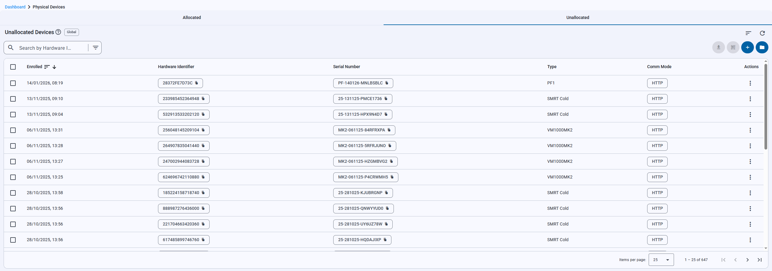Check the row enrolled 06/11/2025, 13:31
Image resolution: width=772 pixels, height=271 pixels.
(x=13, y=130)
